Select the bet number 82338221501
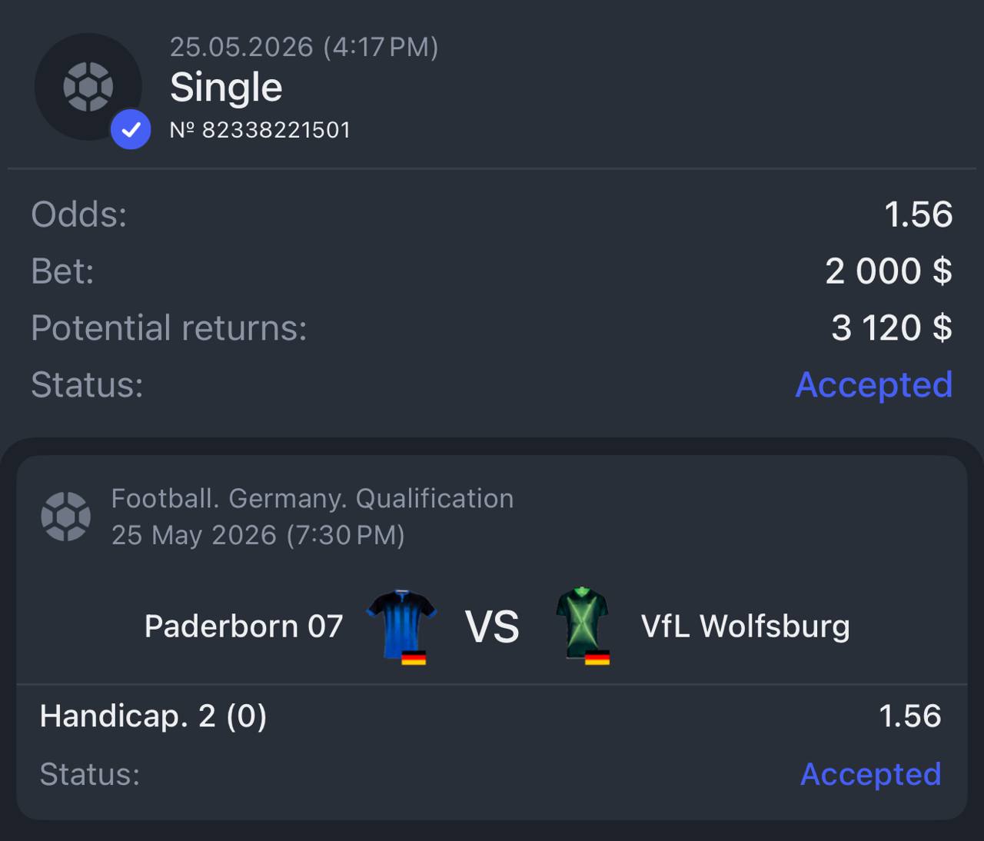This screenshot has width=984, height=841. pos(260,130)
